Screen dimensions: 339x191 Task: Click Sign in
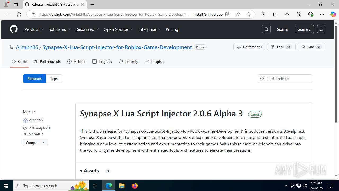tap(282, 29)
